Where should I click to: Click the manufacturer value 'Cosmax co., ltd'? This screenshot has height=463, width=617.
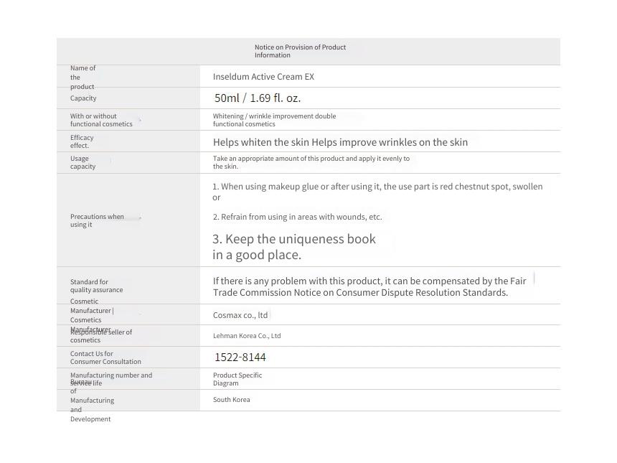[x=240, y=315]
